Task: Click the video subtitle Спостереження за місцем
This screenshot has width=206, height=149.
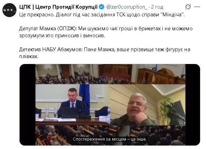Action: (110, 139)
